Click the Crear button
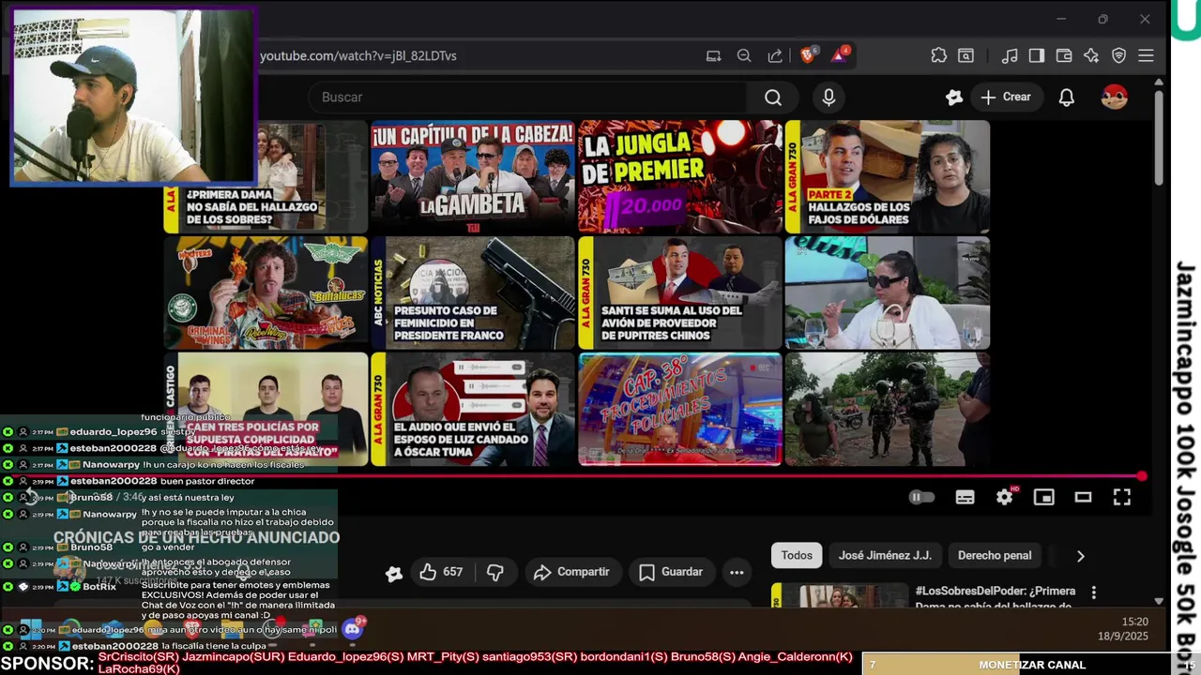The height and width of the screenshot is (675, 1201). coord(1006,97)
